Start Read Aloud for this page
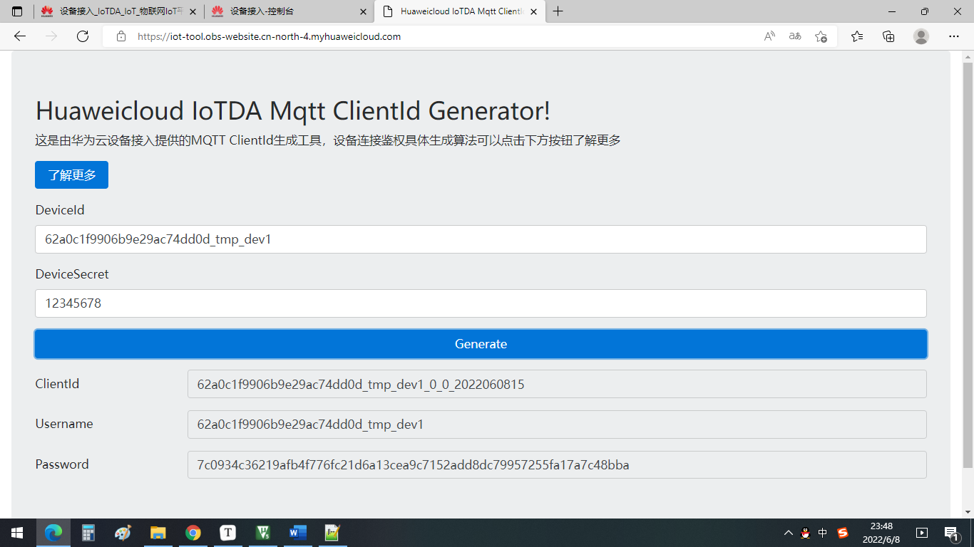 click(769, 36)
